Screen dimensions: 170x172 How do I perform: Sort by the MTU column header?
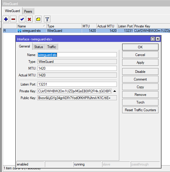pyautogui.click(x=89, y=26)
